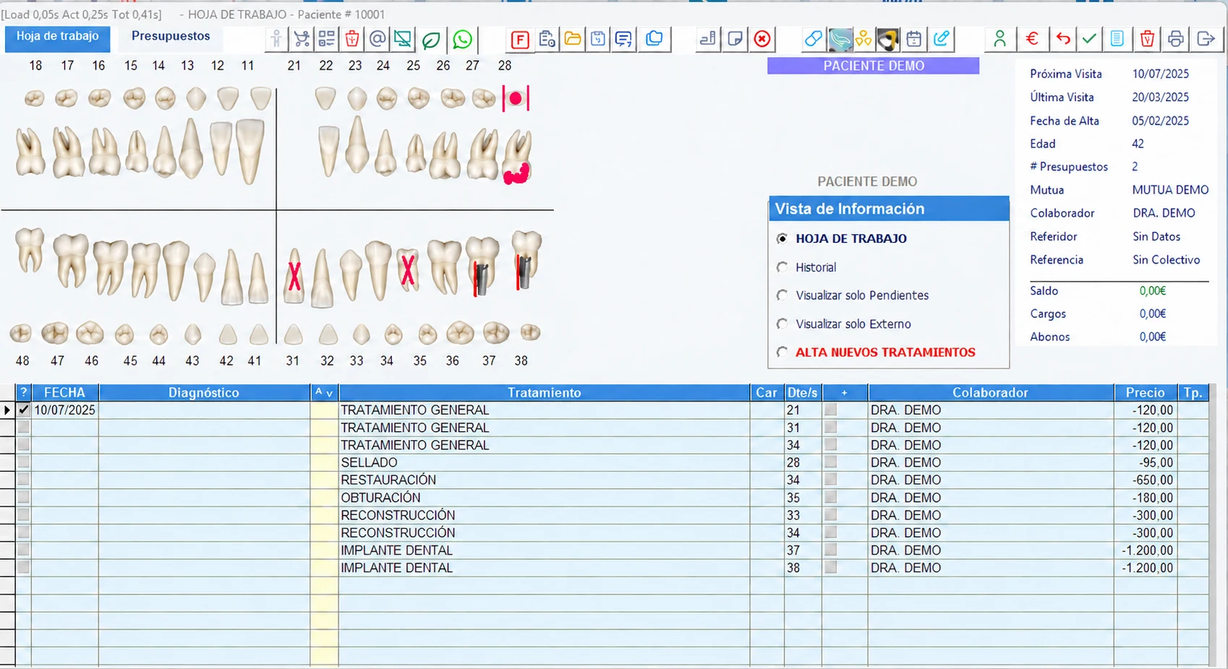This screenshot has width=1228, height=669.
Task: Click the Colaborador column header
Action: click(x=990, y=392)
